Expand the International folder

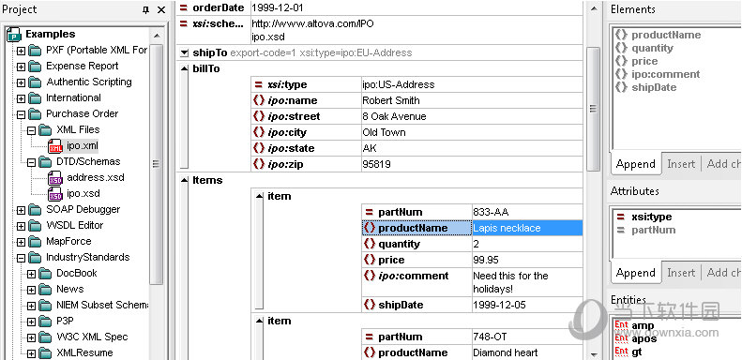(x=21, y=98)
